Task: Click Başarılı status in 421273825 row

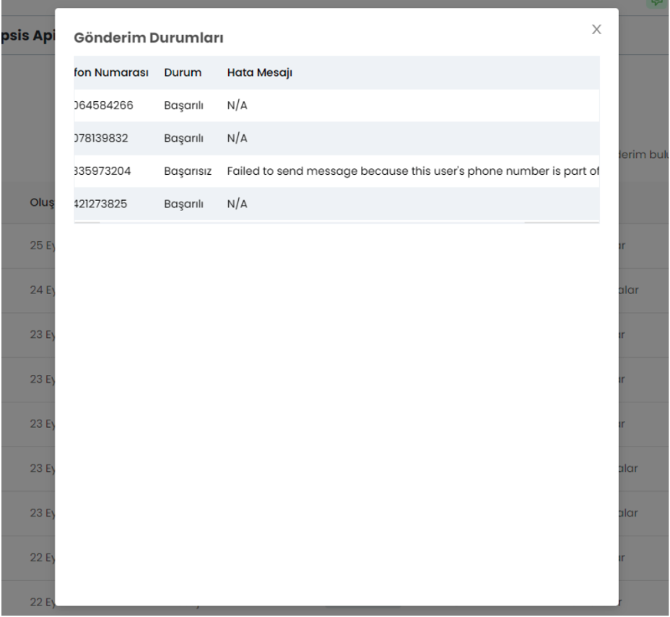Action: click(x=183, y=204)
